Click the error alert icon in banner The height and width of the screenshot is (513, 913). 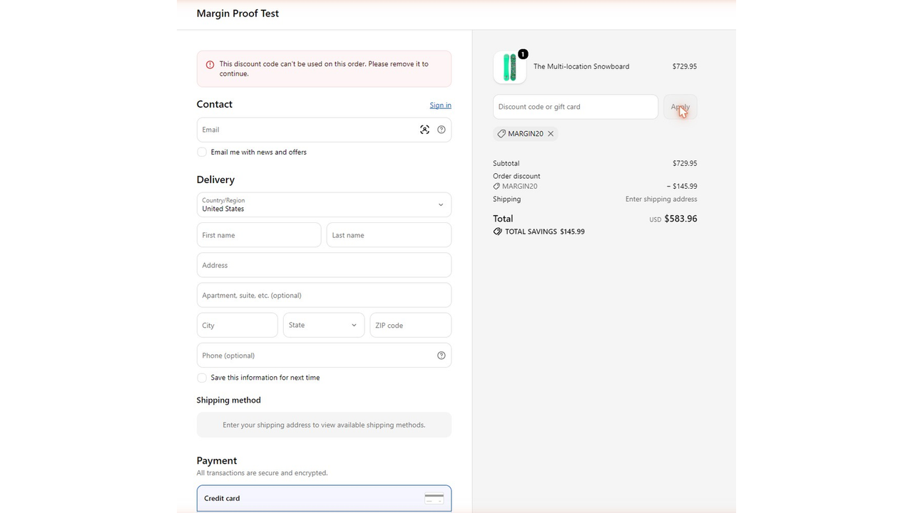tap(210, 64)
